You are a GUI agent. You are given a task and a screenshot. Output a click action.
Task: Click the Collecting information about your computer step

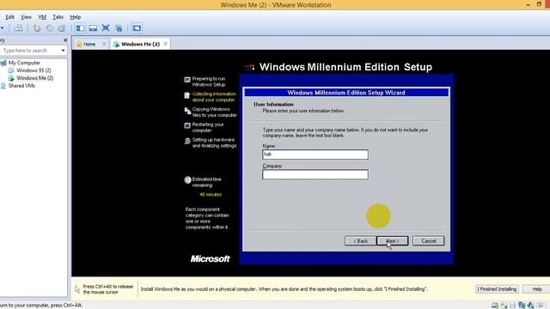pos(214,97)
